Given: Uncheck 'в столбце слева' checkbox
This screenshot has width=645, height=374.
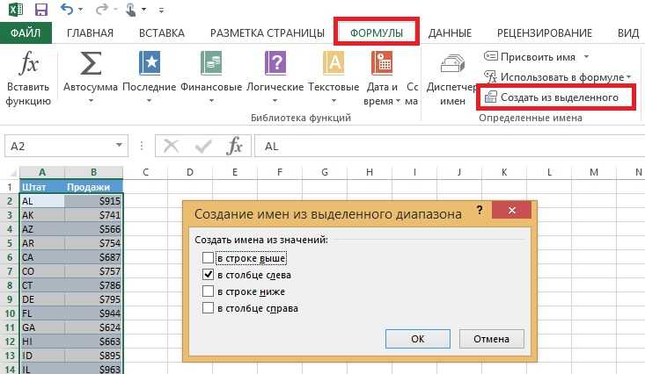Looking at the screenshot, I should 209,275.
